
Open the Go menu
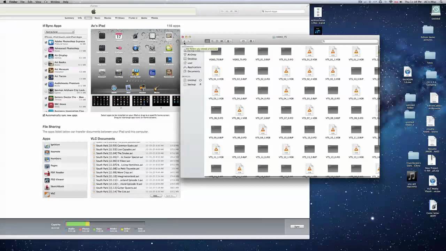coord(46,2)
